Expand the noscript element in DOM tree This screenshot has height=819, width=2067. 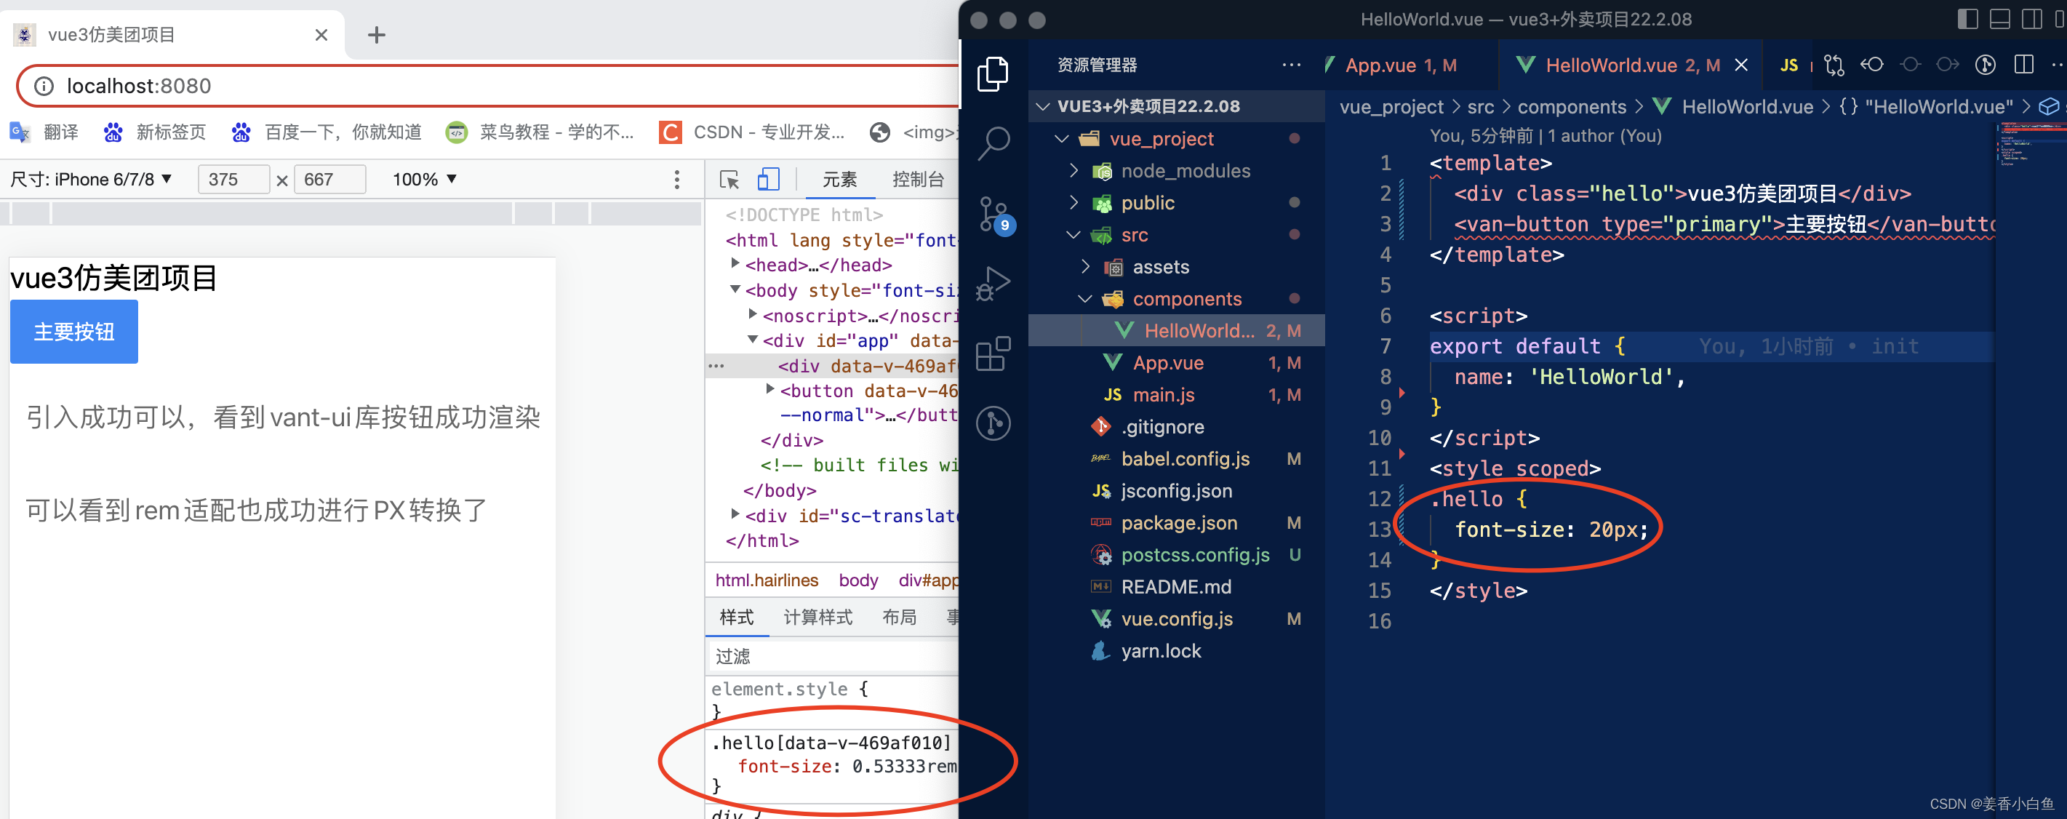point(753,313)
